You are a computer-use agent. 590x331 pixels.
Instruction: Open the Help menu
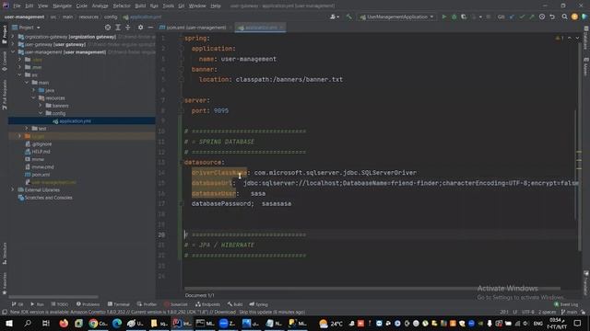click(x=216, y=6)
